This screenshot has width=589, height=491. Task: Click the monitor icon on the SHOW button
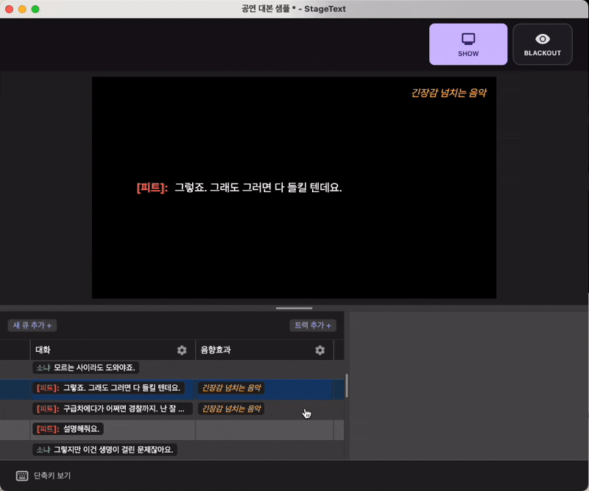click(468, 38)
